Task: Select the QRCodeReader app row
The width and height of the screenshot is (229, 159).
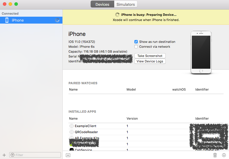Action: (146, 132)
